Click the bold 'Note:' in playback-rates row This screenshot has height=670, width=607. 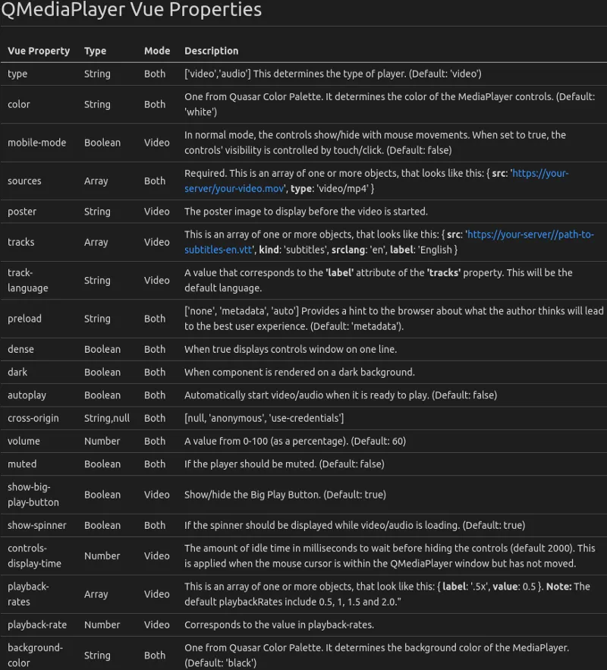(558, 587)
